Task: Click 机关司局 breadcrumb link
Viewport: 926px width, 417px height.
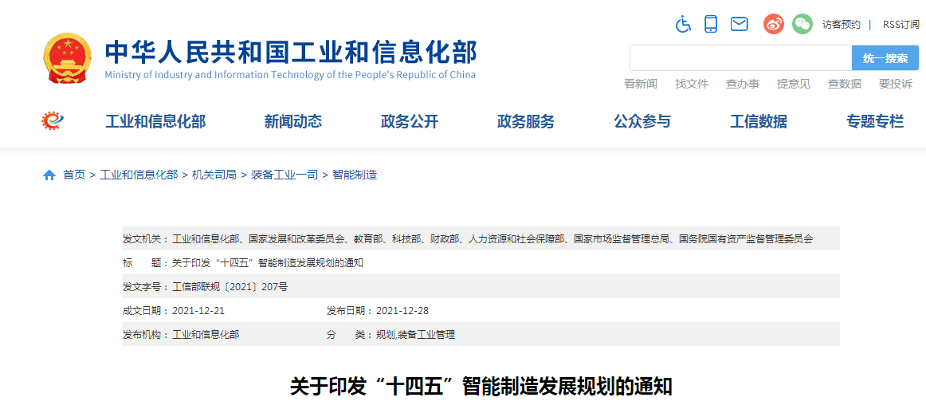Action: point(214,175)
